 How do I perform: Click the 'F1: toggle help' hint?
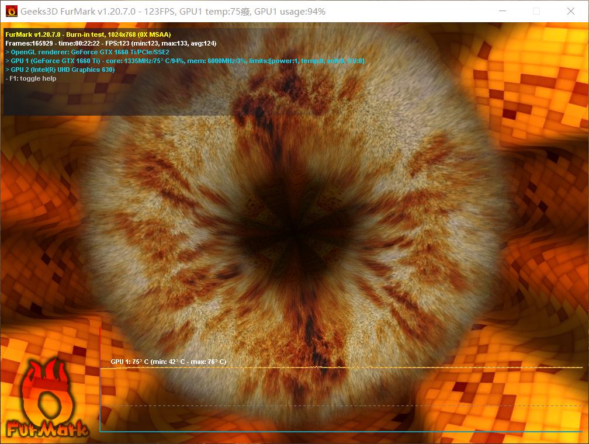pyautogui.click(x=31, y=78)
